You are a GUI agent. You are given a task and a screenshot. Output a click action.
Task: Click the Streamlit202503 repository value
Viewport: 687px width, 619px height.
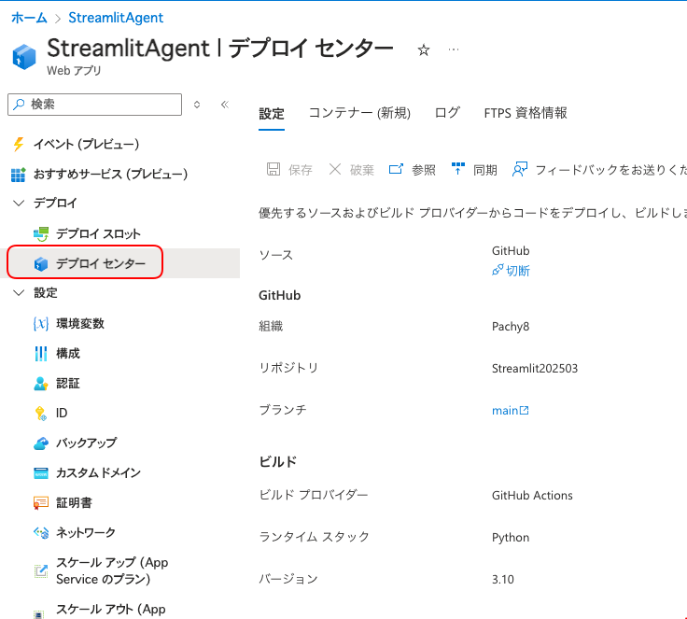point(535,369)
